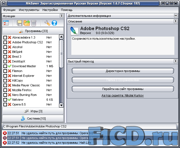Click the blue question mark help icon
Viewport: 180px width, 148px height.
(x=54, y=23)
